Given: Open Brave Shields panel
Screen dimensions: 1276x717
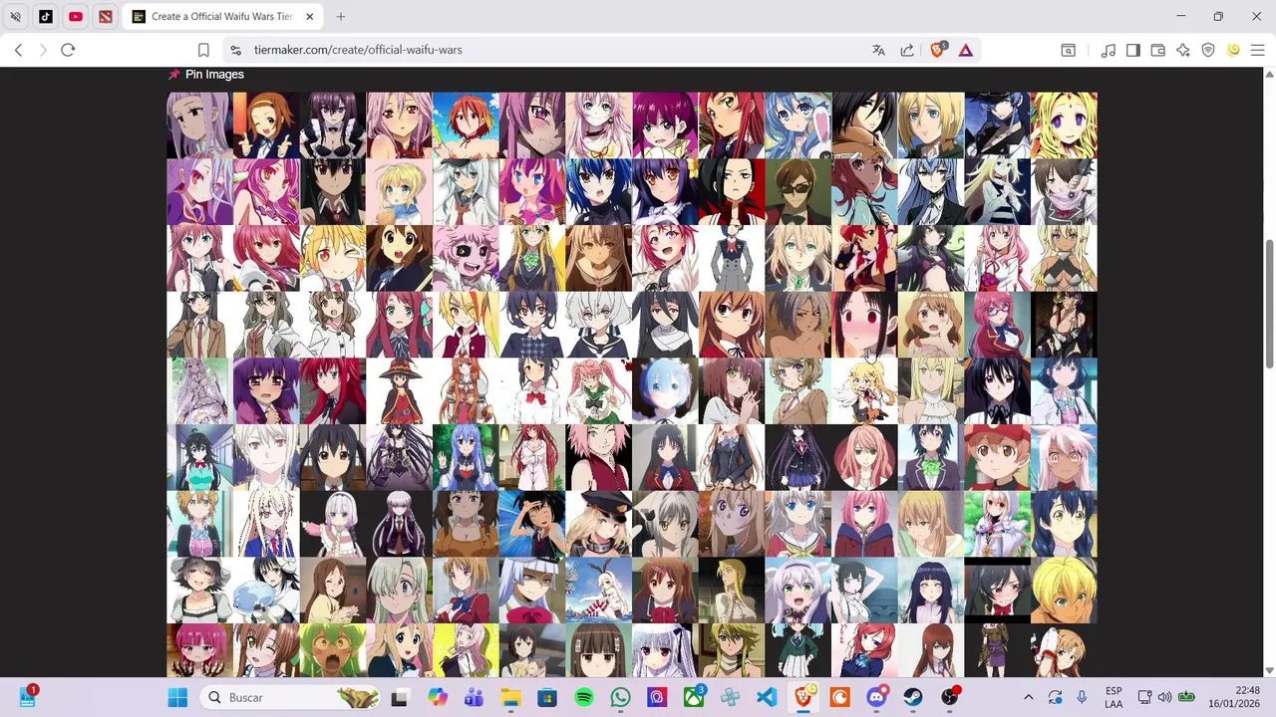Looking at the screenshot, I should point(937,50).
